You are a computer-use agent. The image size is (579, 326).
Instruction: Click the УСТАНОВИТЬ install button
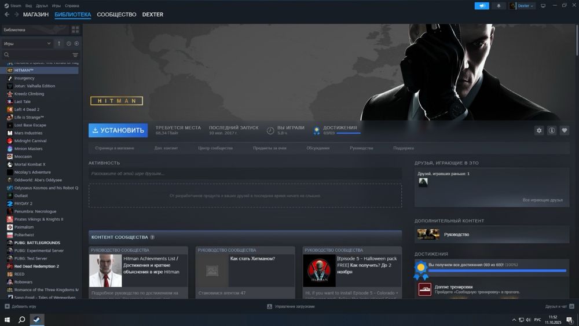pyautogui.click(x=118, y=130)
